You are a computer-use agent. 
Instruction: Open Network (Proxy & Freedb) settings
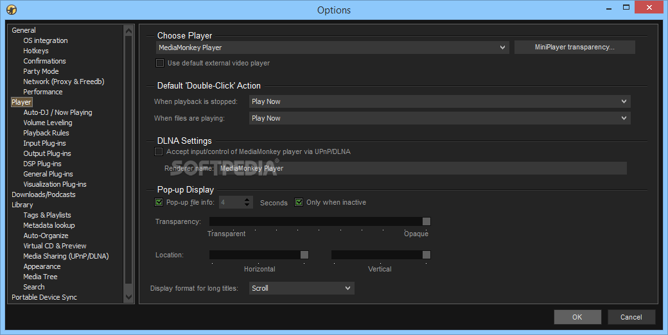(x=64, y=82)
